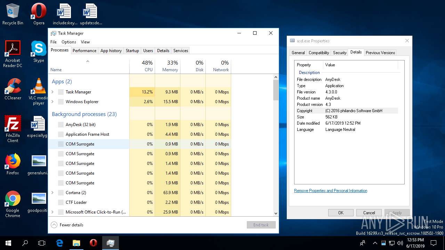
Task: Open the generaluni image file icon
Action: click(x=37, y=164)
